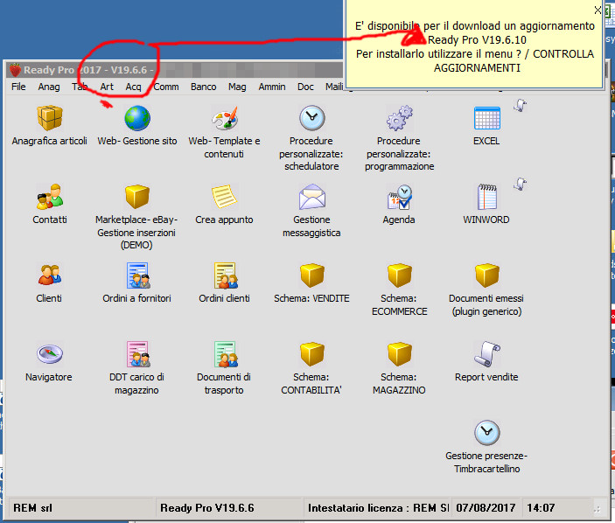
Task: Open the Doc menu
Action: tap(305, 87)
